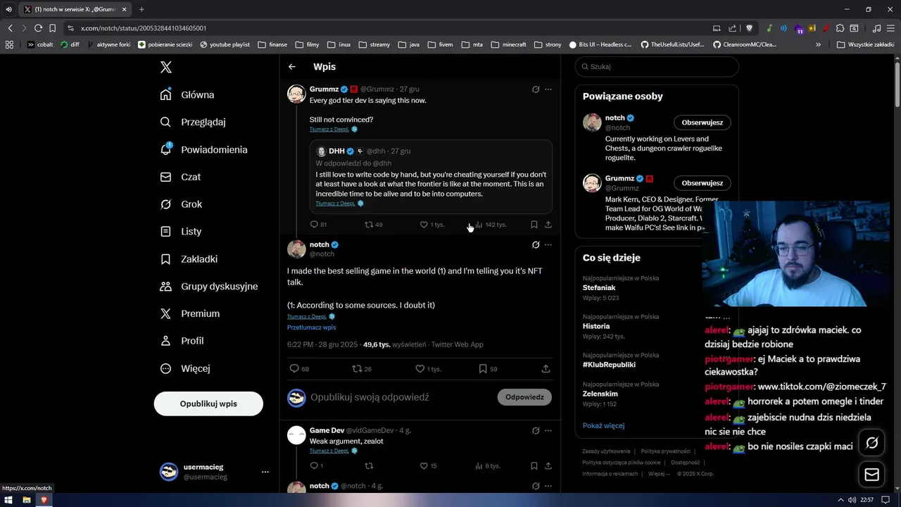Image resolution: width=901 pixels, height=507 pixels.
Task: Open usermacieg account options menu
Action: [x=265, y=472]
